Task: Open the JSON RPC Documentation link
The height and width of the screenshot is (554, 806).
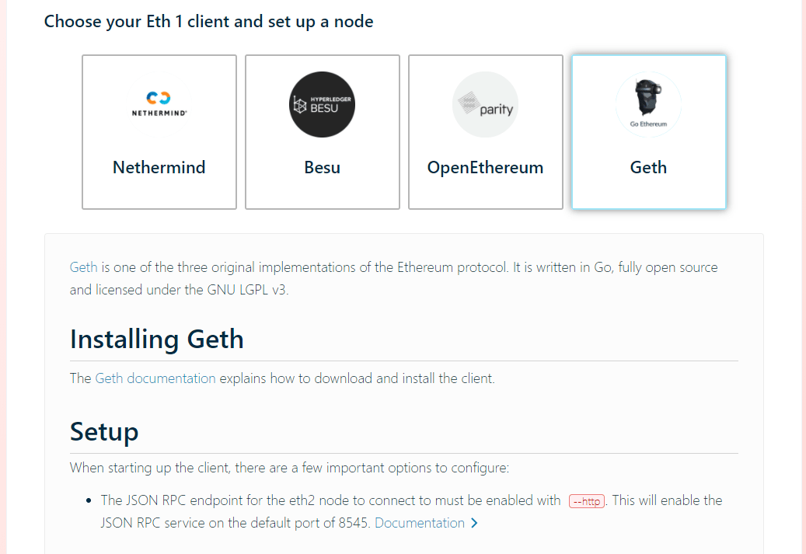Action: tap(420, 523)
